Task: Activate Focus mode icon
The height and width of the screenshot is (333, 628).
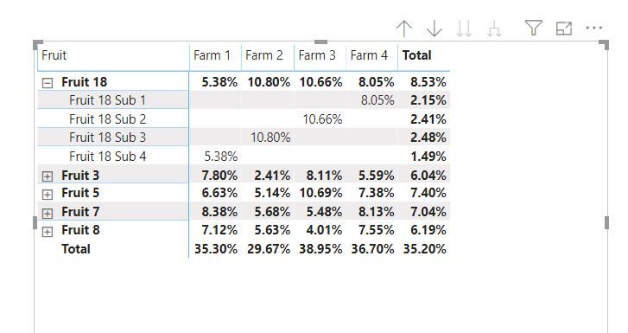Action: point(564,28)
